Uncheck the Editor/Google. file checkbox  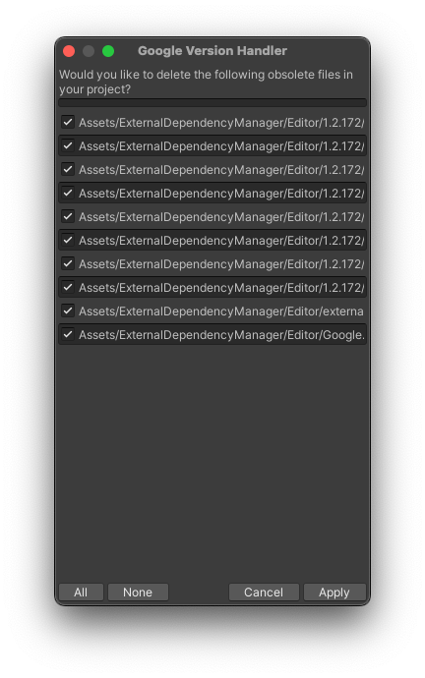[x=68, y=334]
